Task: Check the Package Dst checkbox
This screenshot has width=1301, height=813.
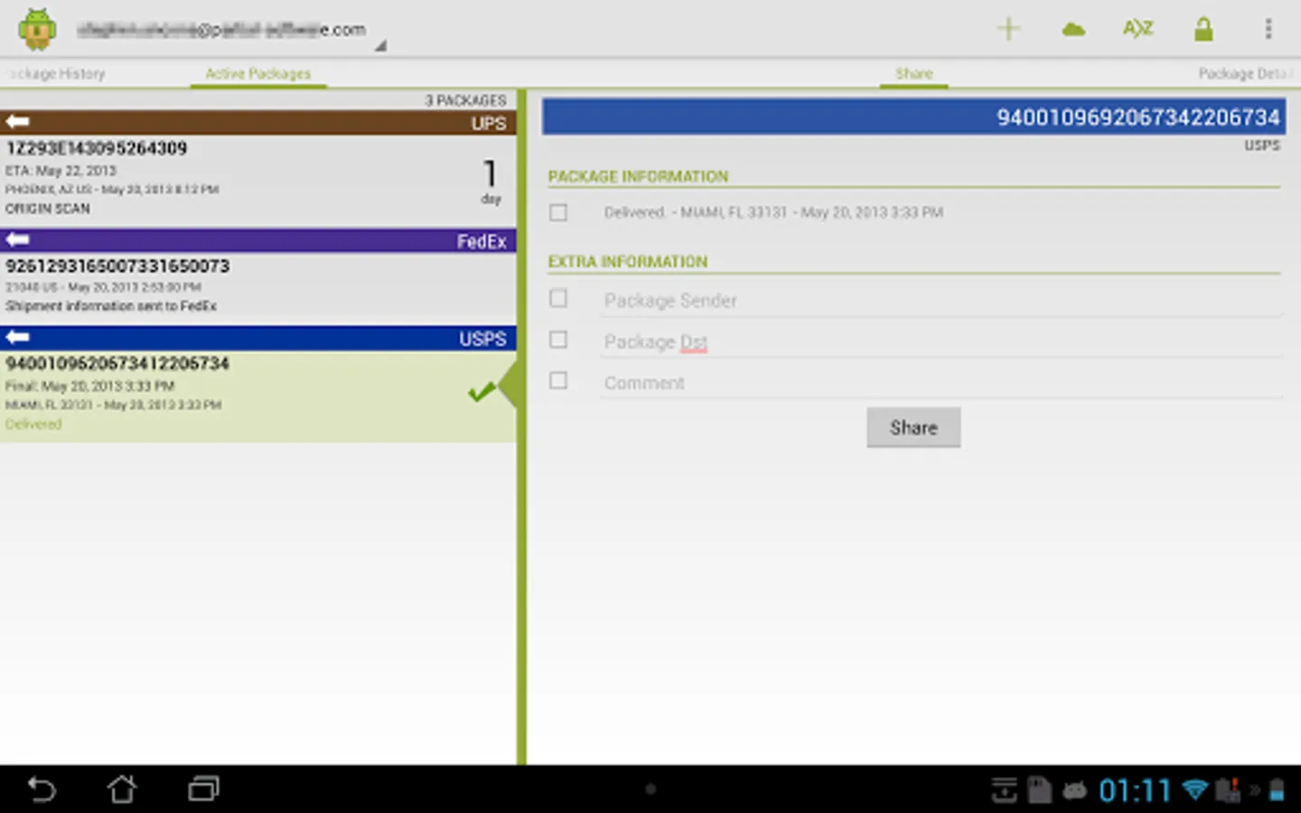Action: pos(558,340)
